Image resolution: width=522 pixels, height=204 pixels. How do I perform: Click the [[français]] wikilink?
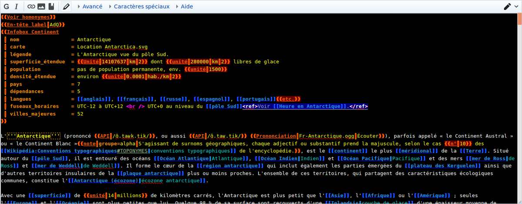pyautogui.click(x=134, y=99)
